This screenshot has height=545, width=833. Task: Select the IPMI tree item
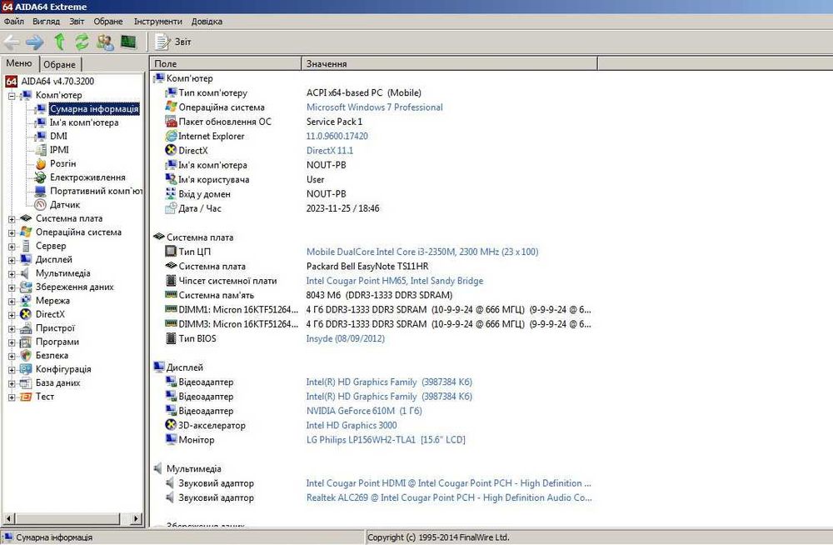point(59,150)
